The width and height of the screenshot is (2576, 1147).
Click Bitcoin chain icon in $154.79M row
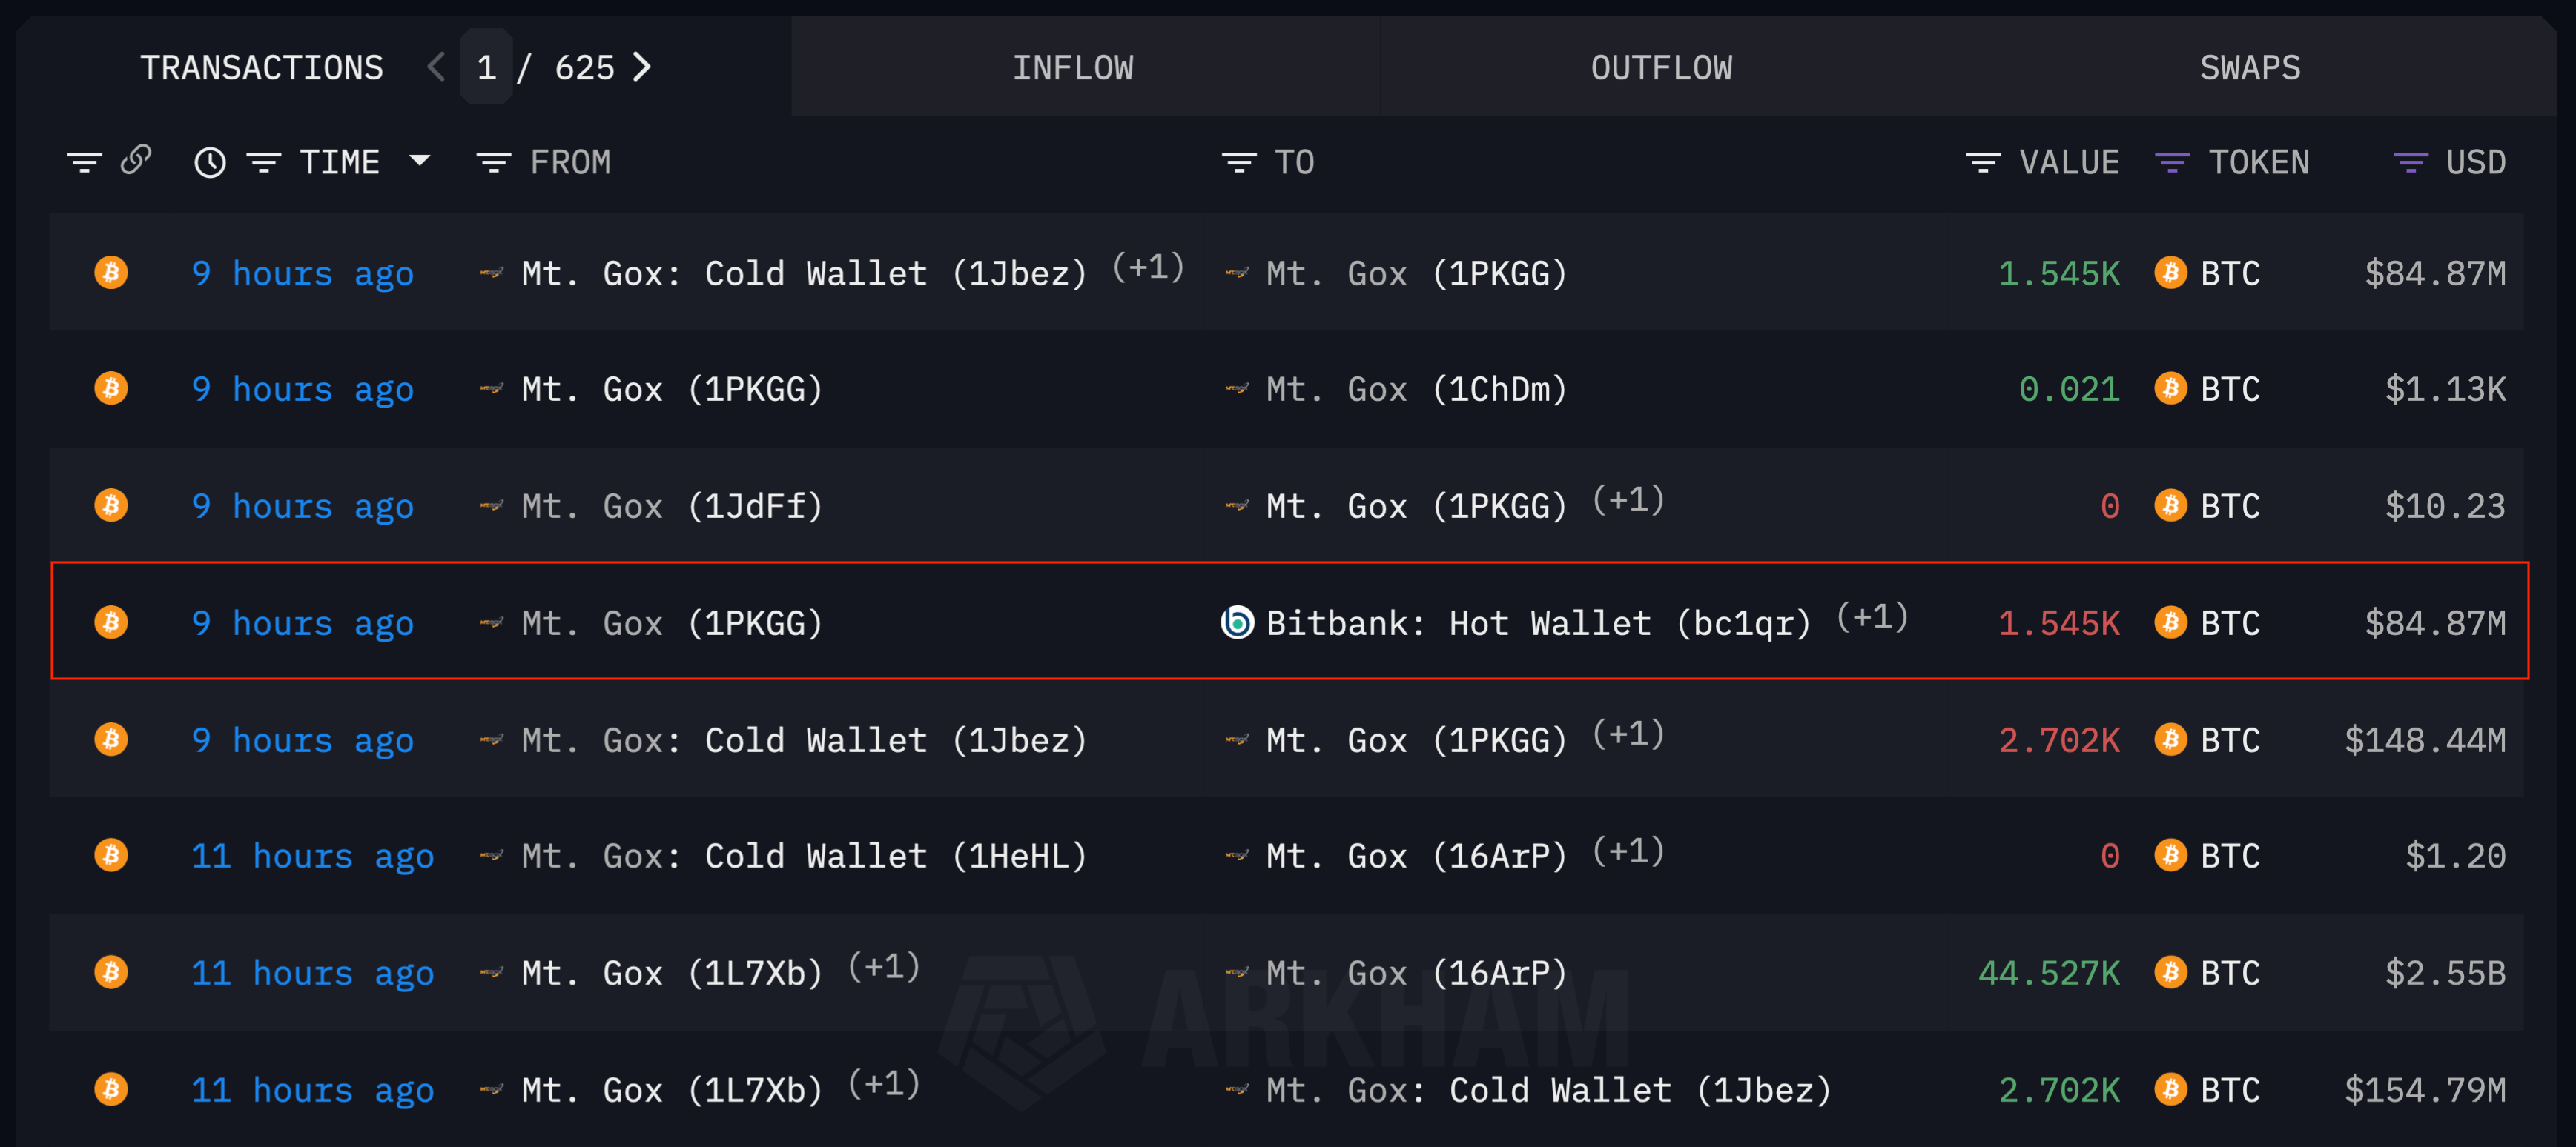tap(111, 1089)
